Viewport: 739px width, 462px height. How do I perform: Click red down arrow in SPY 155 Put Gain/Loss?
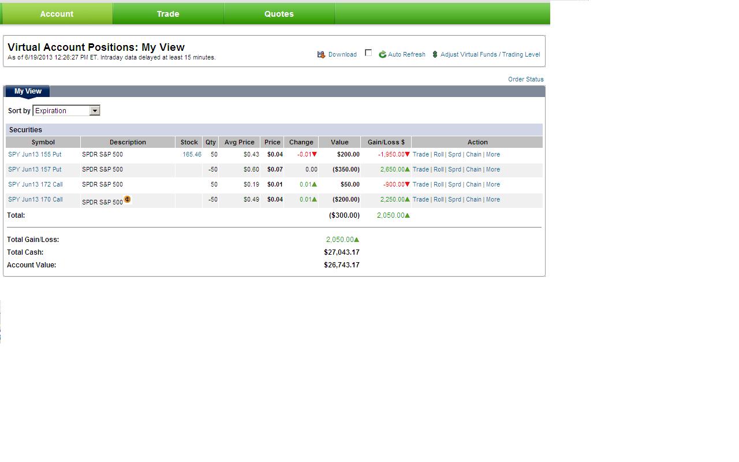pos(407,154)
